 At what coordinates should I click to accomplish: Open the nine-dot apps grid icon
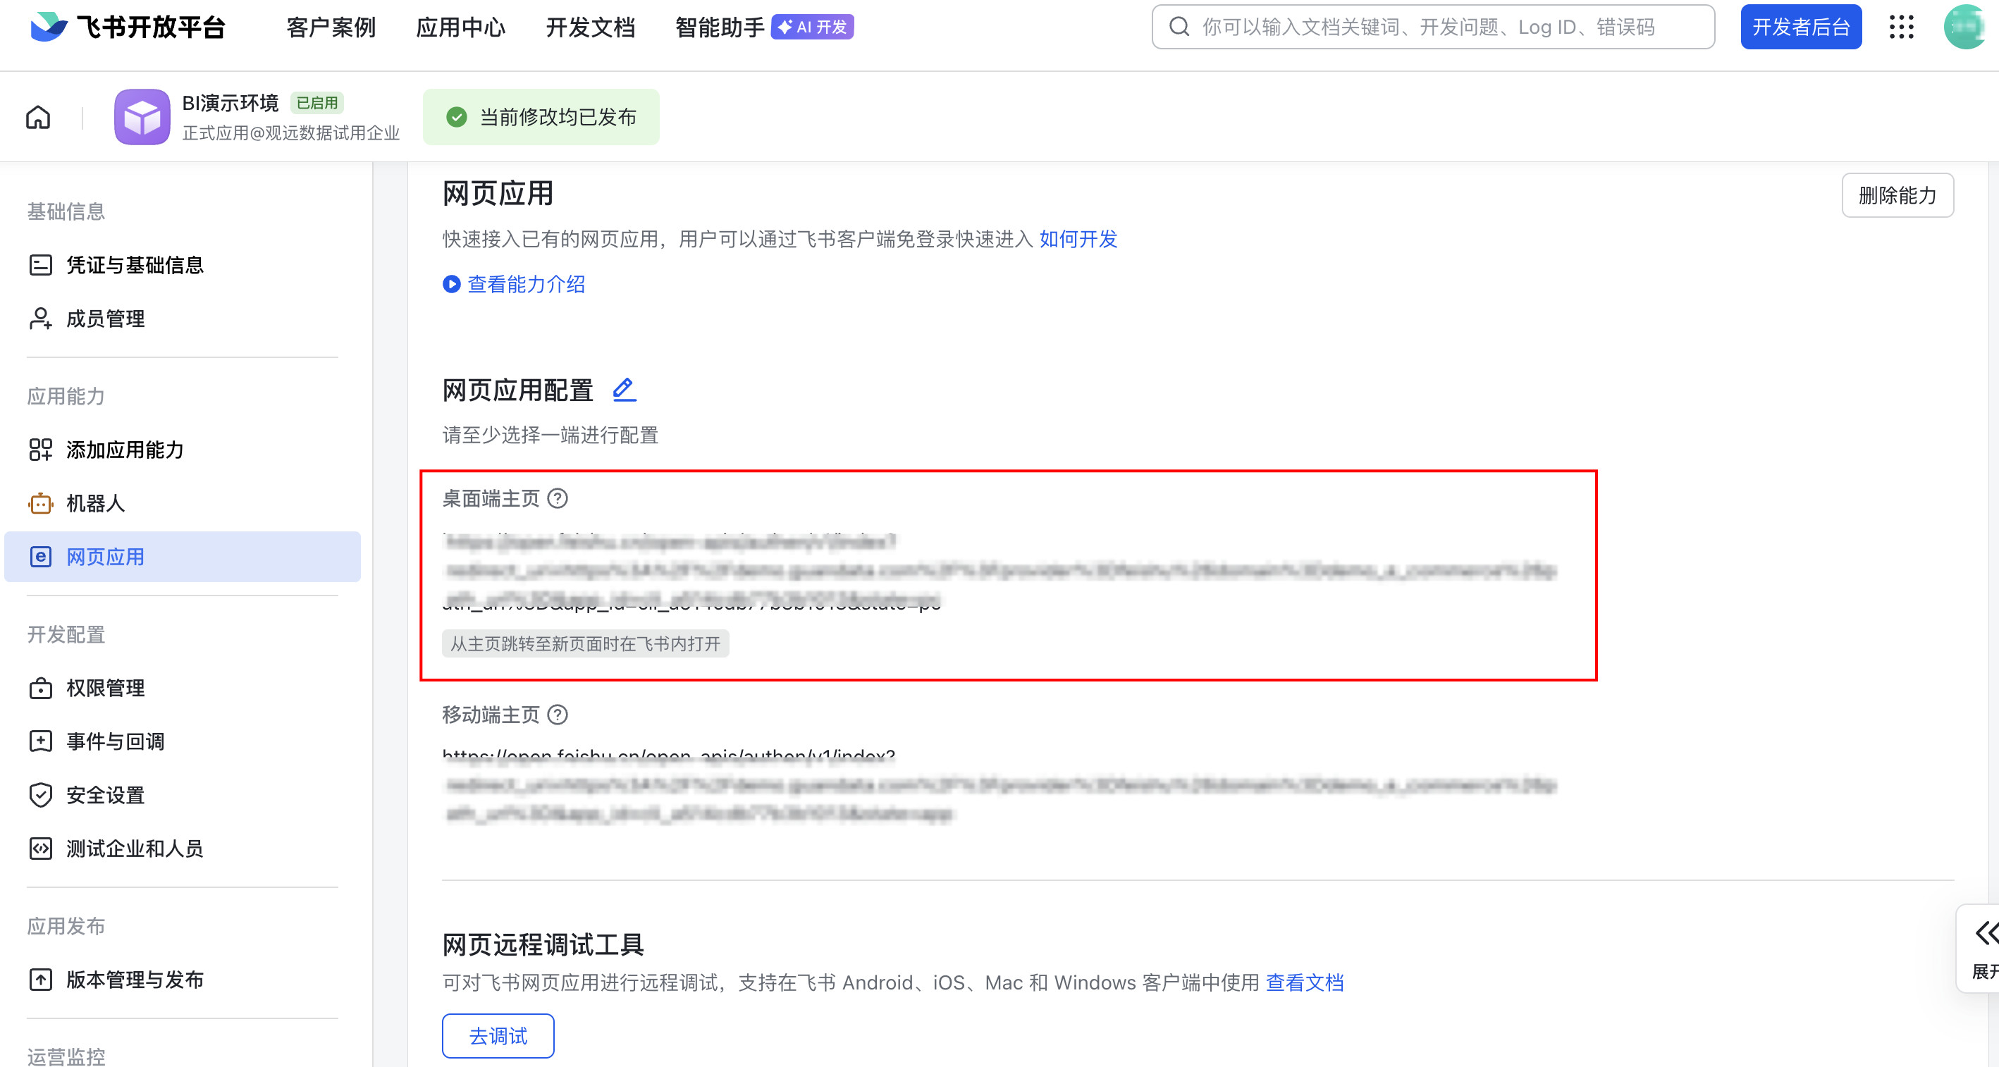(1900, 27)
